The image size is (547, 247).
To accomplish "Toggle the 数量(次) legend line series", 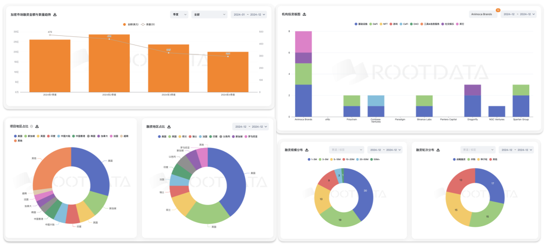I will [148, 24].
